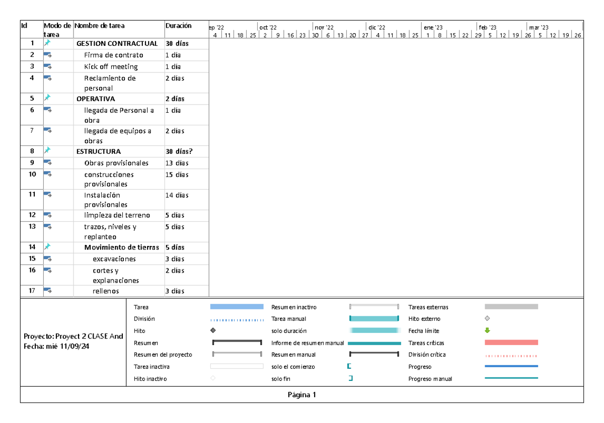Click the pin icon beside Movimiento de tierras
The image size is (604, 423).
click(x=47, y=246)
